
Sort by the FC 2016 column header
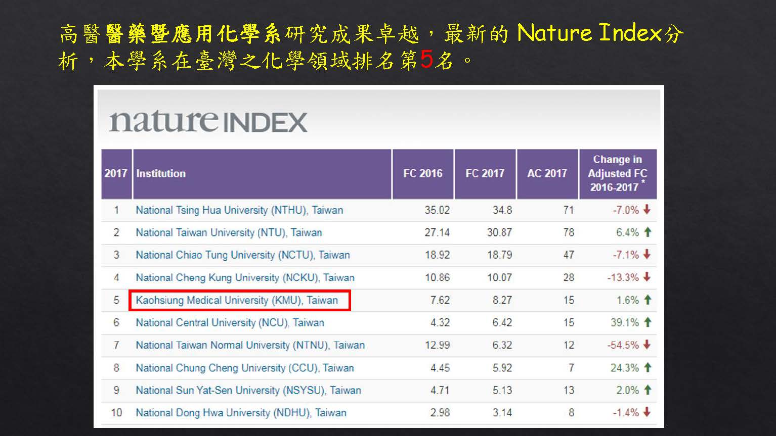coord(423,173)
